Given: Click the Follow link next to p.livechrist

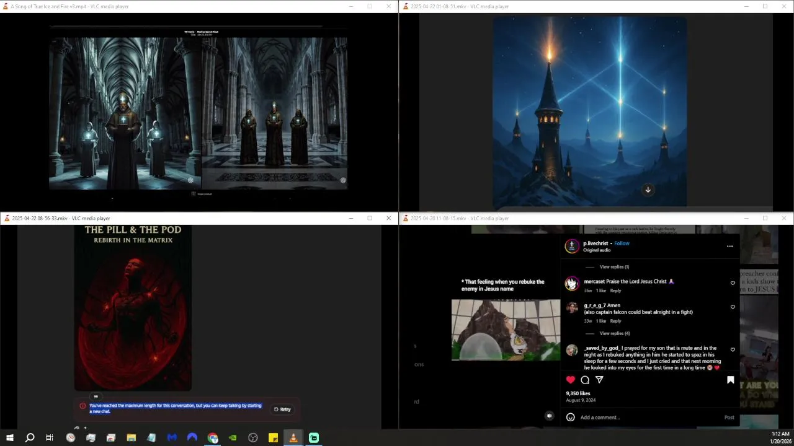Looking at the screenshot, I should coord(622,243).
